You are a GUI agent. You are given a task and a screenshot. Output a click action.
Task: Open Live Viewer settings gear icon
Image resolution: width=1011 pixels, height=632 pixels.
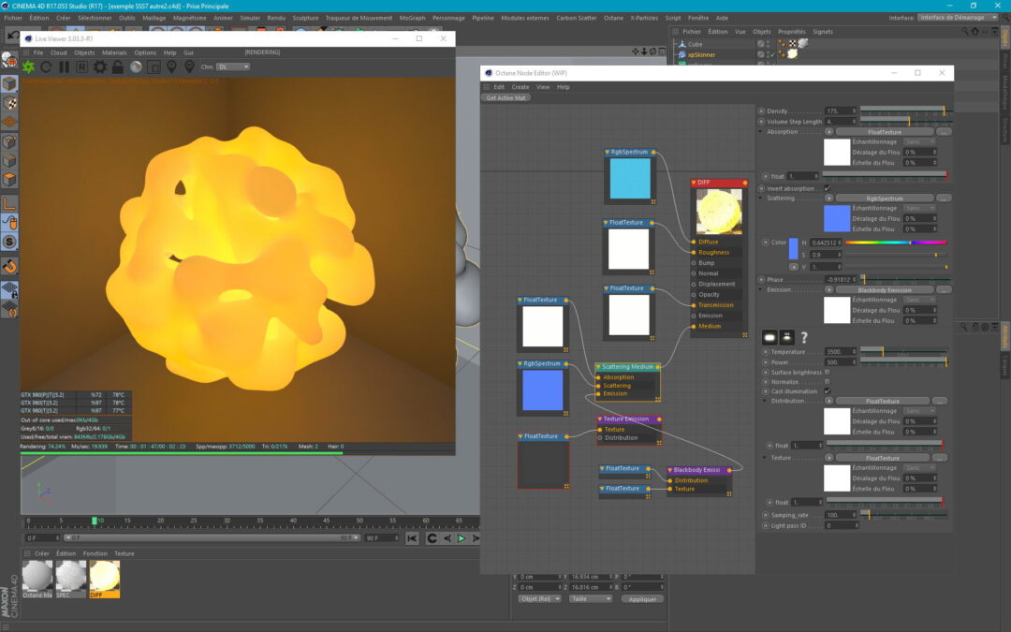(99, 66)
